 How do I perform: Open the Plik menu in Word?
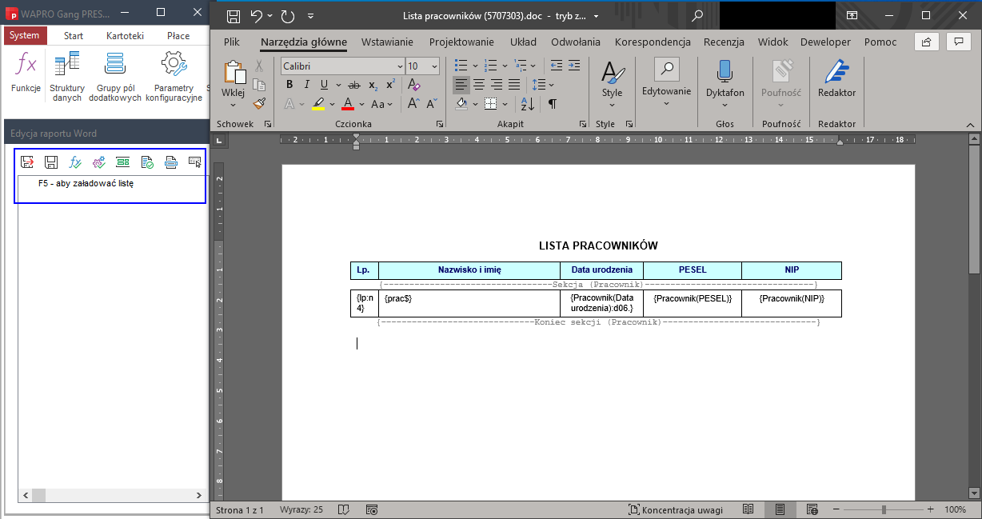(232, 42)
